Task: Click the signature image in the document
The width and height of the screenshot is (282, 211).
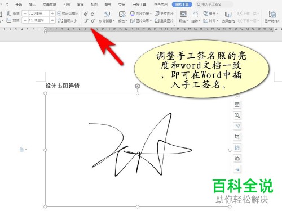Action: coord(138,150)
